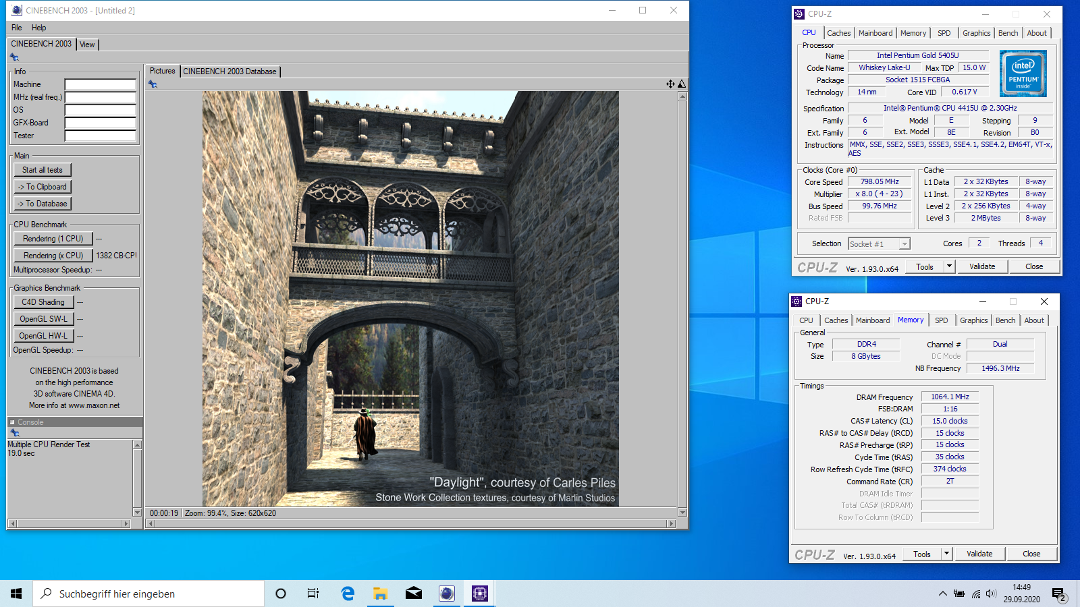Open Task View on the taskbar
The image size is (1080, 607).
pyautogui.click(x=313, y=594)
